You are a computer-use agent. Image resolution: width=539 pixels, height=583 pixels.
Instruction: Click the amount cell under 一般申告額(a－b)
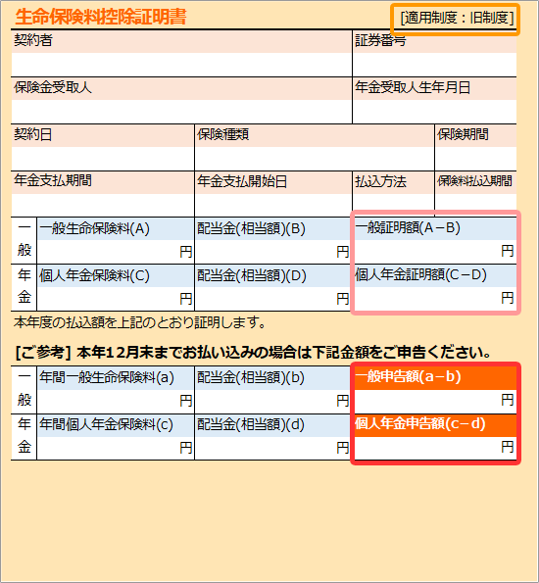pyautogui.click(x=435, y=401)
